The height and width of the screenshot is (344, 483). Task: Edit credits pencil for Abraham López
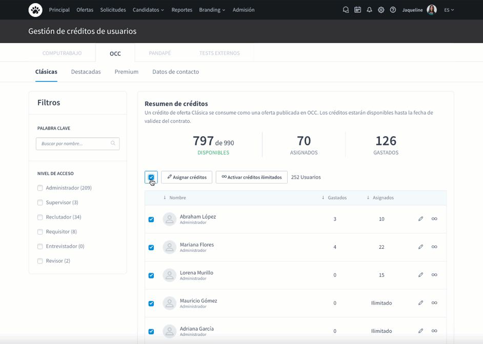point(420,219)
